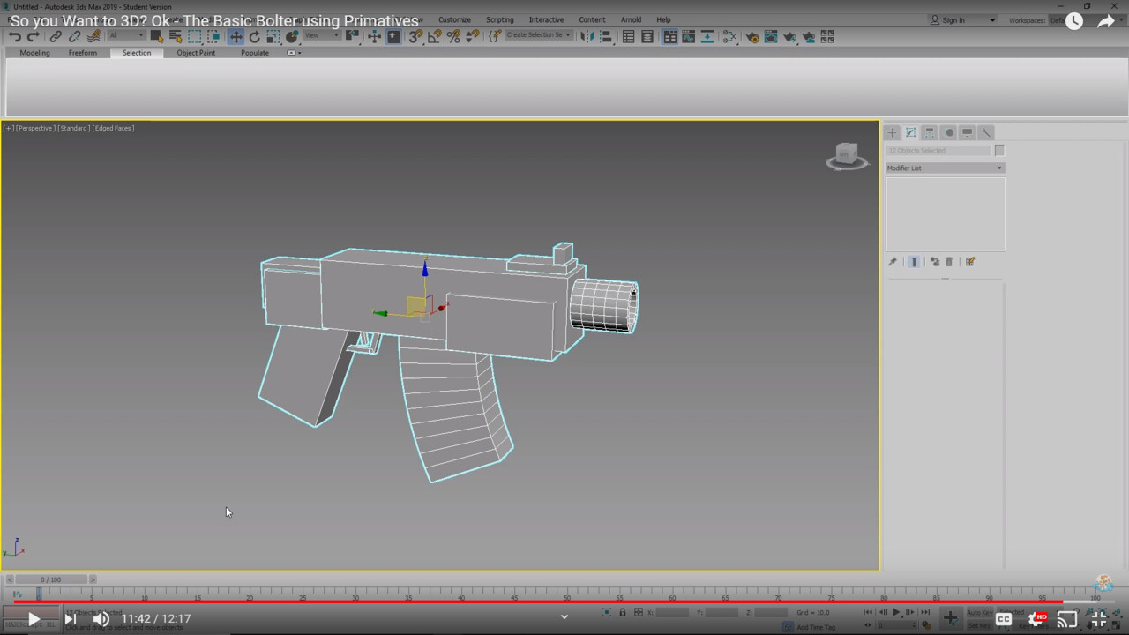
Task: Open the Arnold menu
Action: pyautogui.click(x=631, y=19)
